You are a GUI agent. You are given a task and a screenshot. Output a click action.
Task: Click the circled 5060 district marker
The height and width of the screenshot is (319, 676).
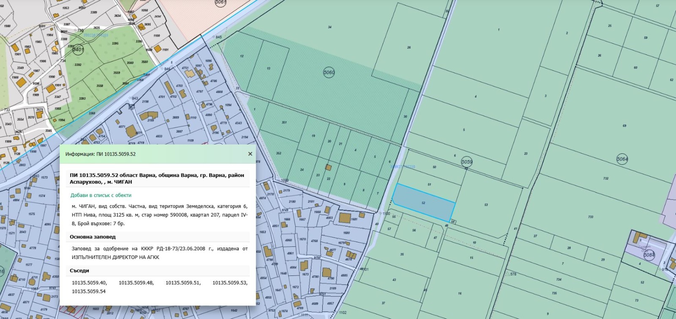(x=329, y=72)
